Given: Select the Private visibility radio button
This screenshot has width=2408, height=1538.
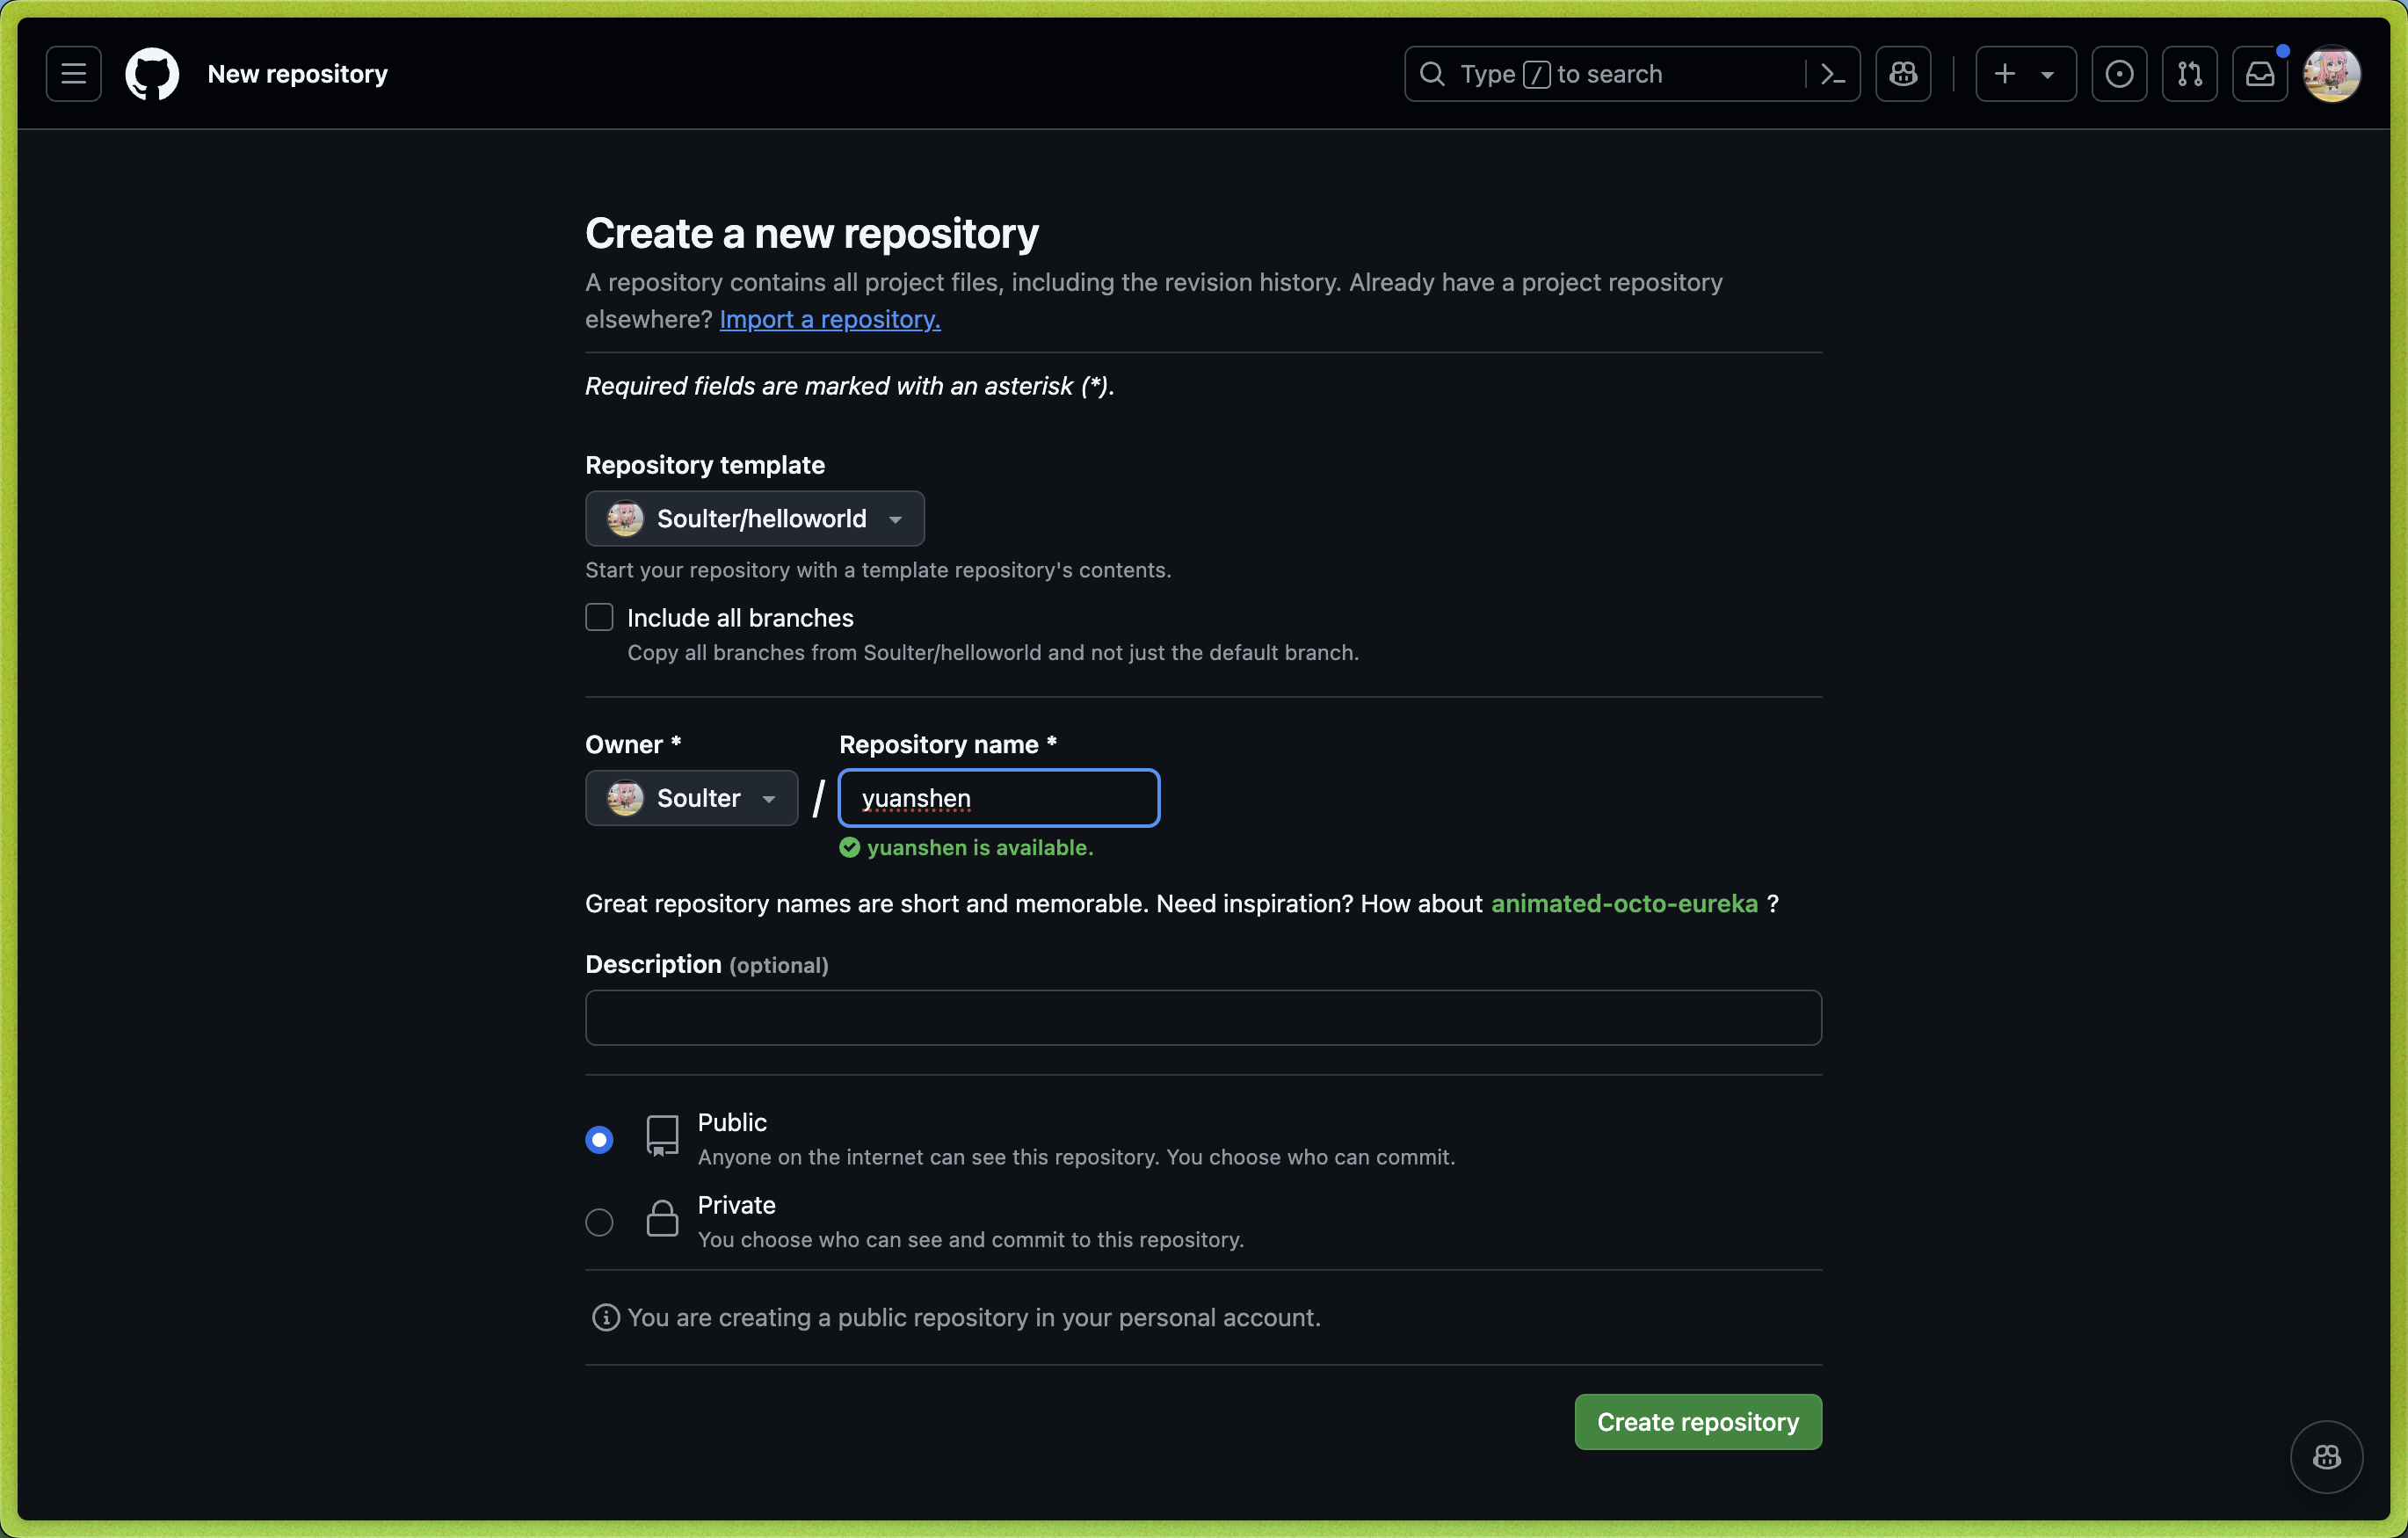Looking at the screenshot, I should pyautogui.click(x=599, y=1222).
